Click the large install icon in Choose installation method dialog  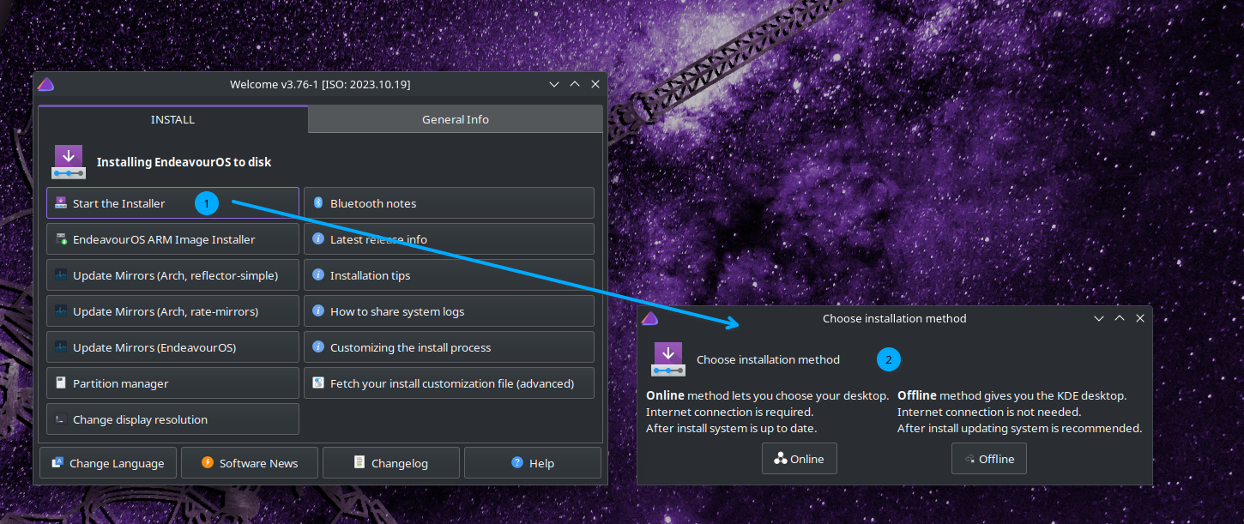[x=667, y=359]
